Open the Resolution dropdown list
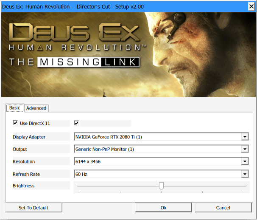Image resolution: width=257 pixels, height=220 pixels. coord(244,161)
